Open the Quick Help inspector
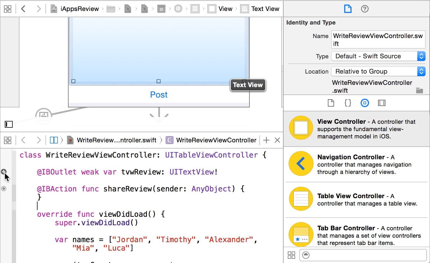This screenshot has height=263, width=430. click(365, 9)
